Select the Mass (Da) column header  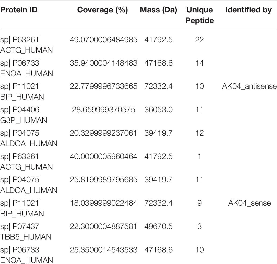coord(158,10)
